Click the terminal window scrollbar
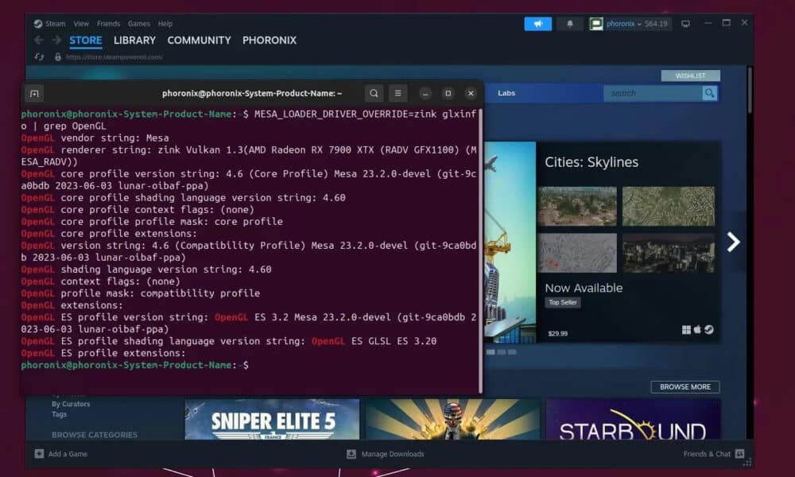795x477 pixels. tap(480, 250)
